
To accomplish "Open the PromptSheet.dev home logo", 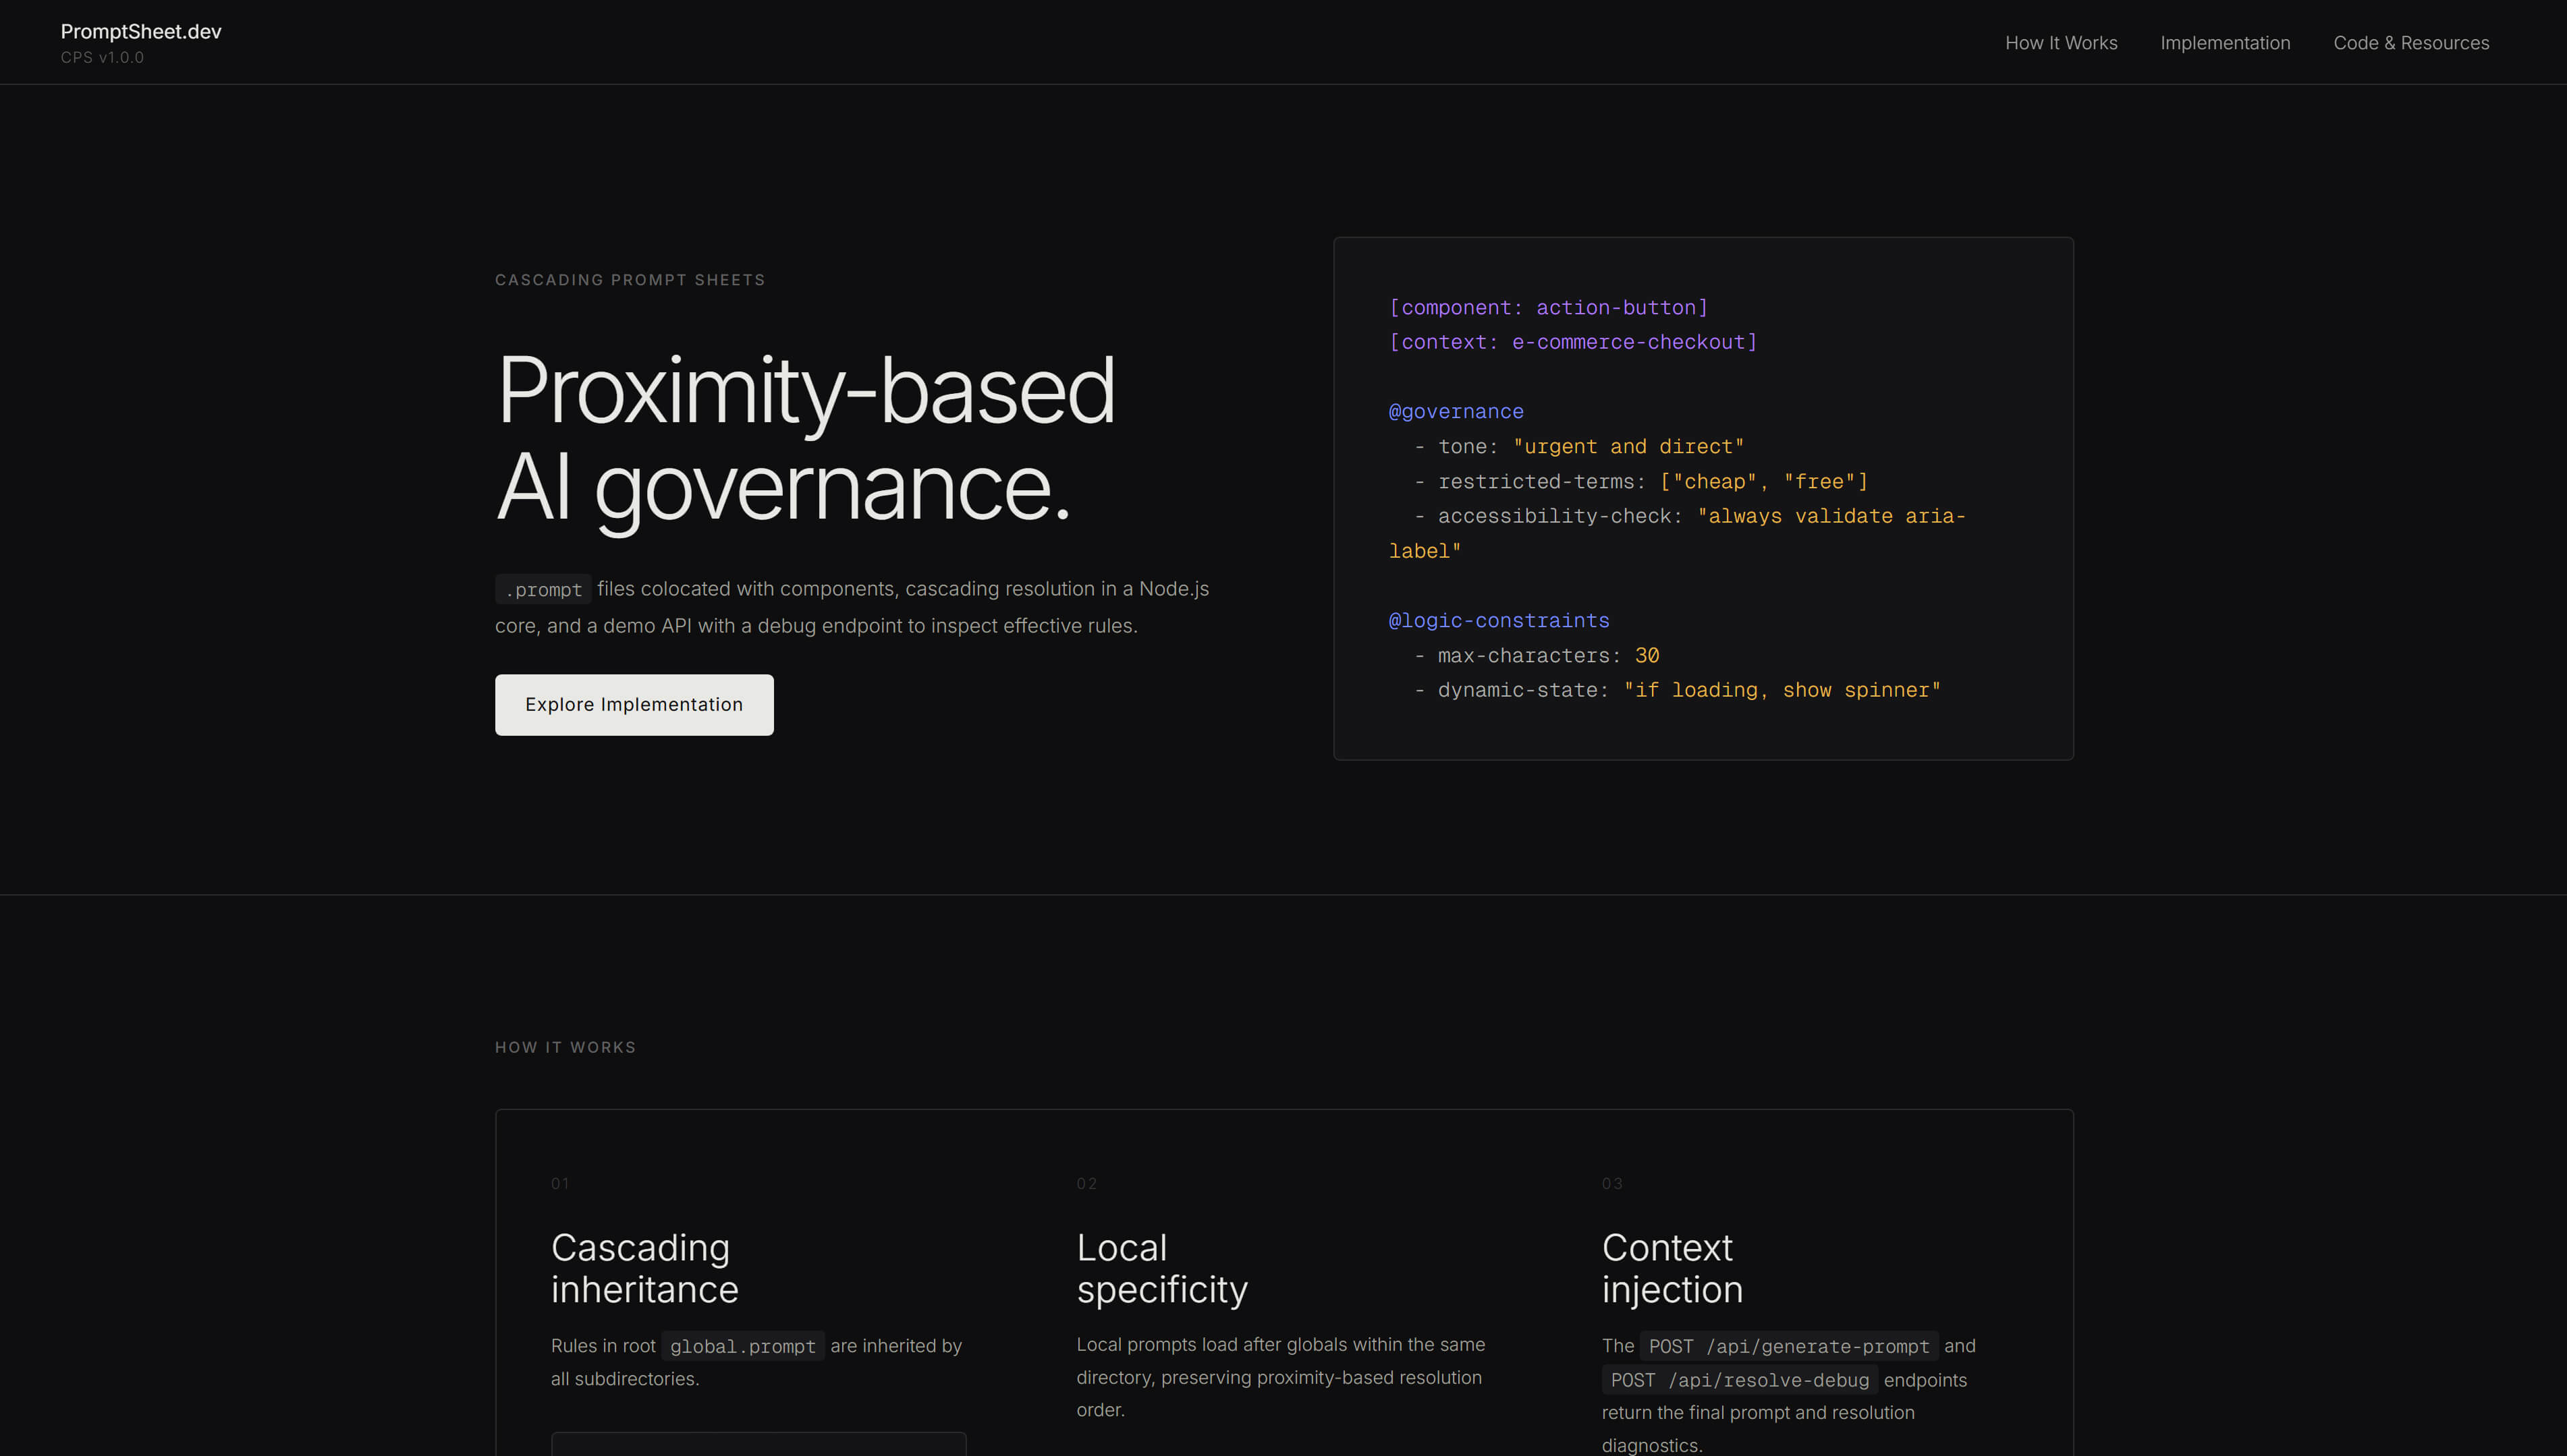I will [x=141, y=31].
